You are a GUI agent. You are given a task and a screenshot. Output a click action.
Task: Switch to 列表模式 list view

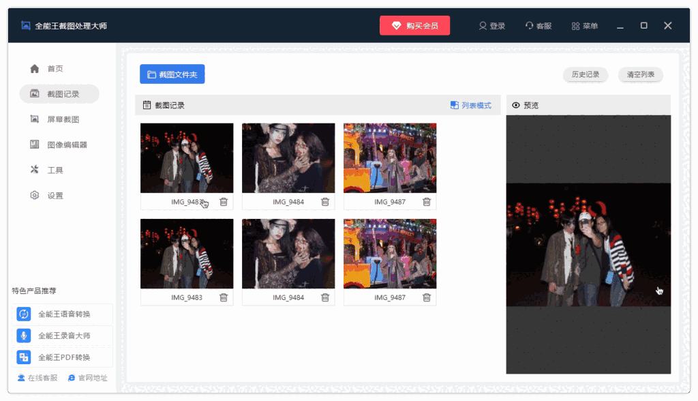pos(469,104)
